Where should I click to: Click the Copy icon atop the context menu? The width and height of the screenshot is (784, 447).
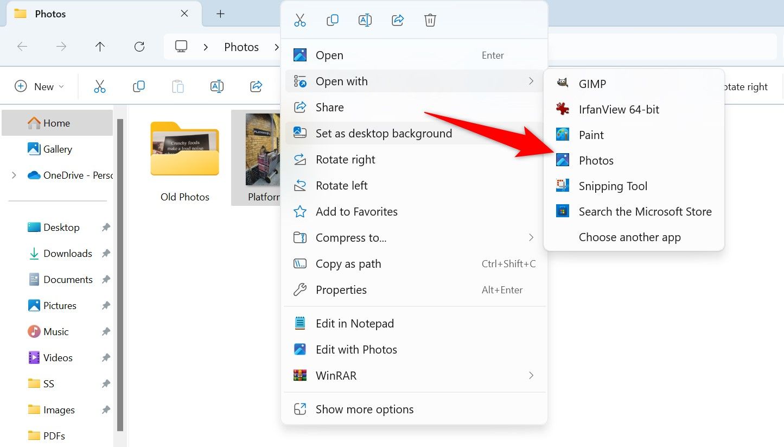click(x=332, y=20)
